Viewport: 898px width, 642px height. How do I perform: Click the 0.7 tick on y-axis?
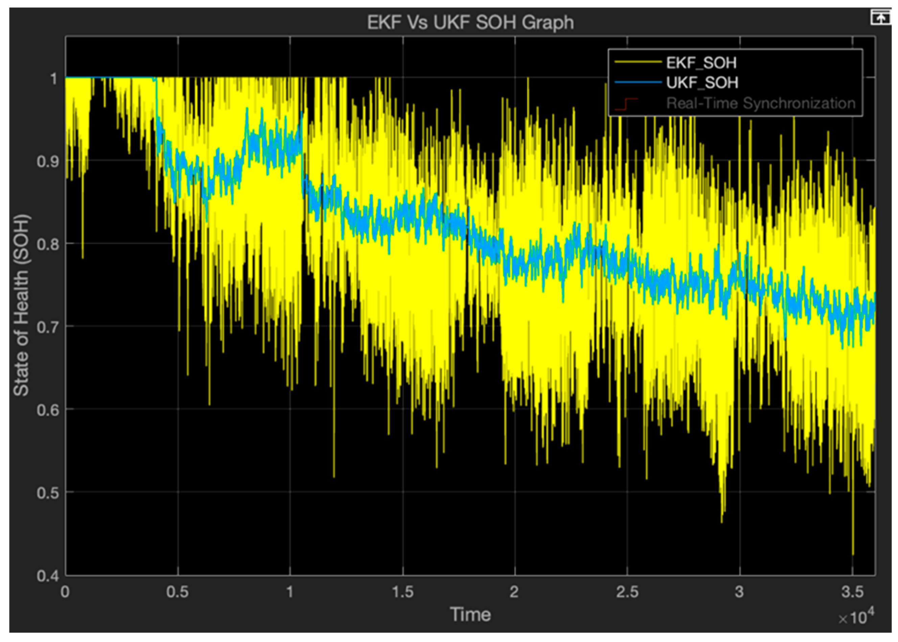click(x=48, y=327)
